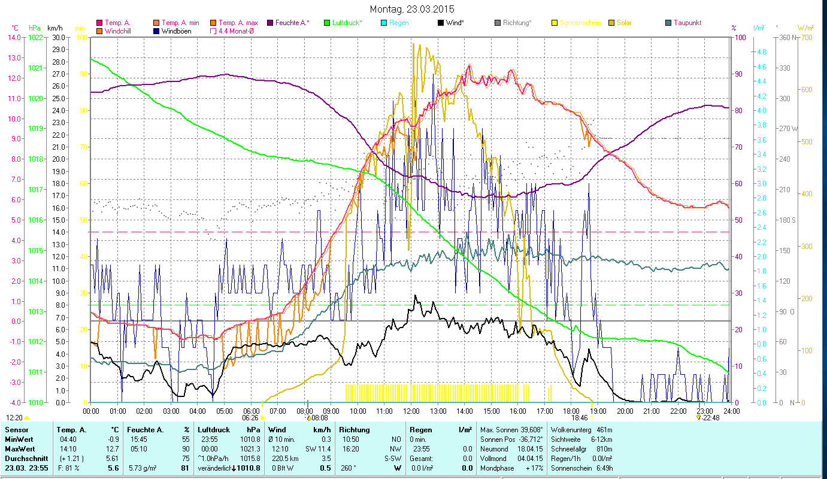Click the Sensor column header
827x479 pixels.
click(x=16, y=430)
